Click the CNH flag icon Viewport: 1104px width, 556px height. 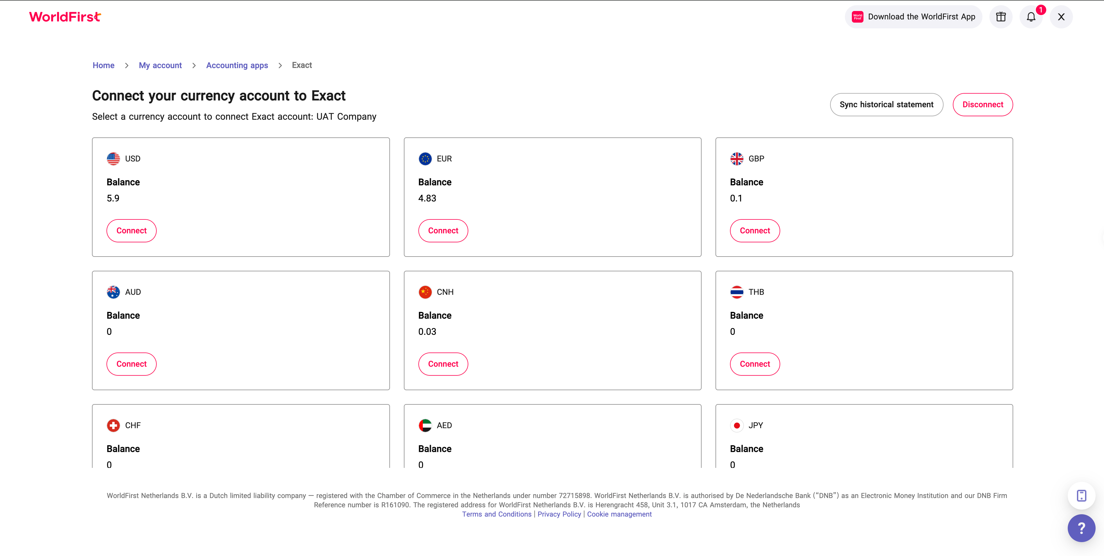[x=425, y=292]
